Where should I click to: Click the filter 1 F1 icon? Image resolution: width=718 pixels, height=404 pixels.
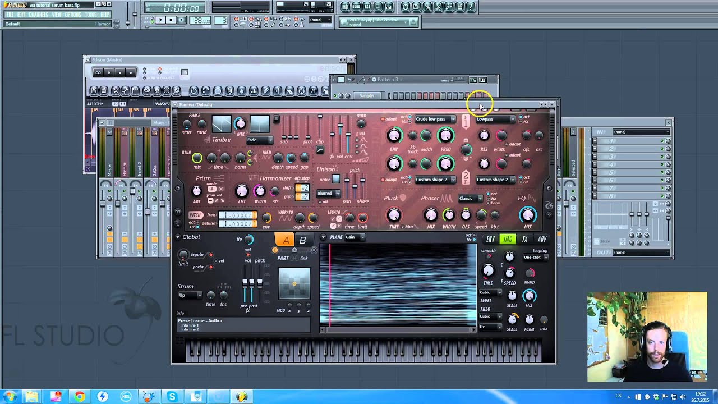click(x=466, y=121)
